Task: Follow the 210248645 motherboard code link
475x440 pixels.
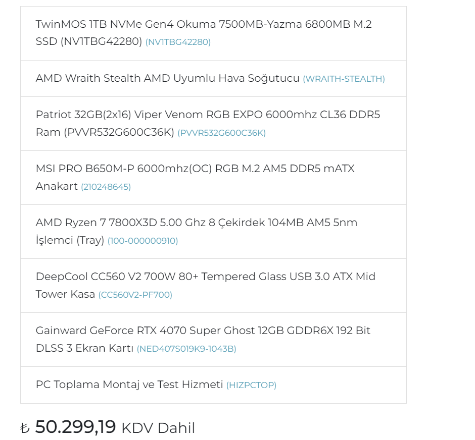Action: pos(106,187)
